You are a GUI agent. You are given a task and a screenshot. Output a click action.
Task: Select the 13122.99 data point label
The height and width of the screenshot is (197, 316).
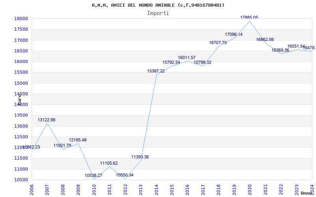click(46, 120)
